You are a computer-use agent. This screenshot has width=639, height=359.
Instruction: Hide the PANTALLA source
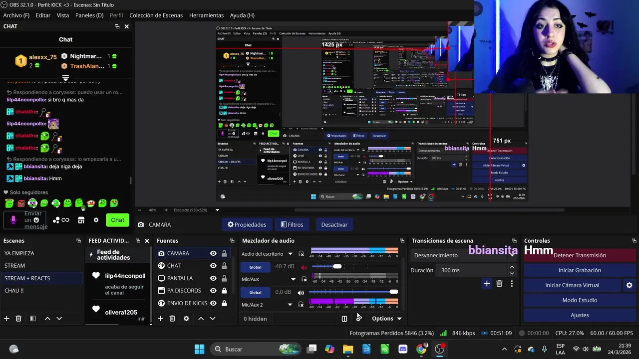[x=213, y=278]
